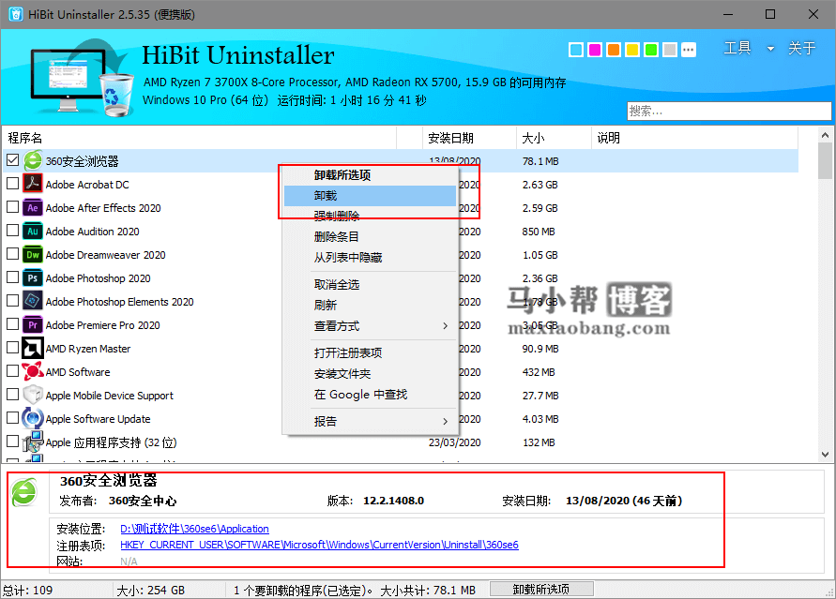Sort list by 大小 column header

554,138
